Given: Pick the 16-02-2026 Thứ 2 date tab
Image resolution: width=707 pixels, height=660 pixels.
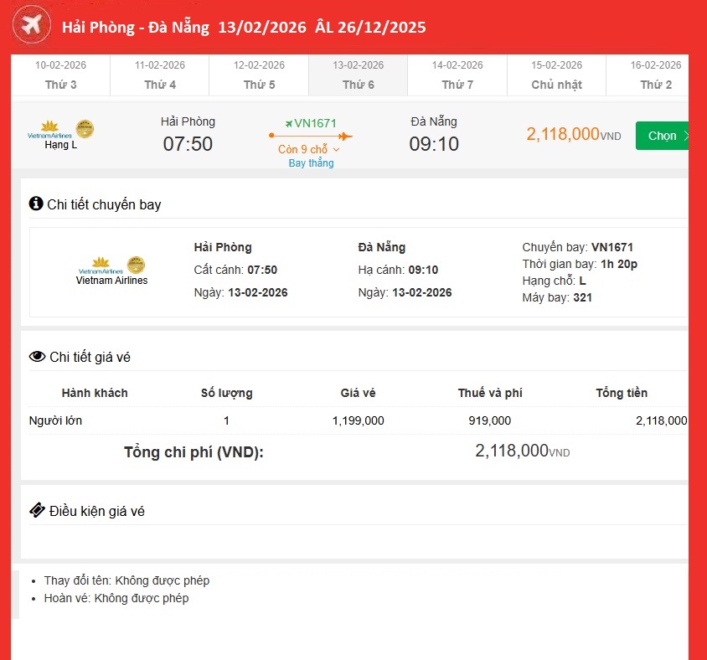Looking at the screenshot, I should coord(655,75).
